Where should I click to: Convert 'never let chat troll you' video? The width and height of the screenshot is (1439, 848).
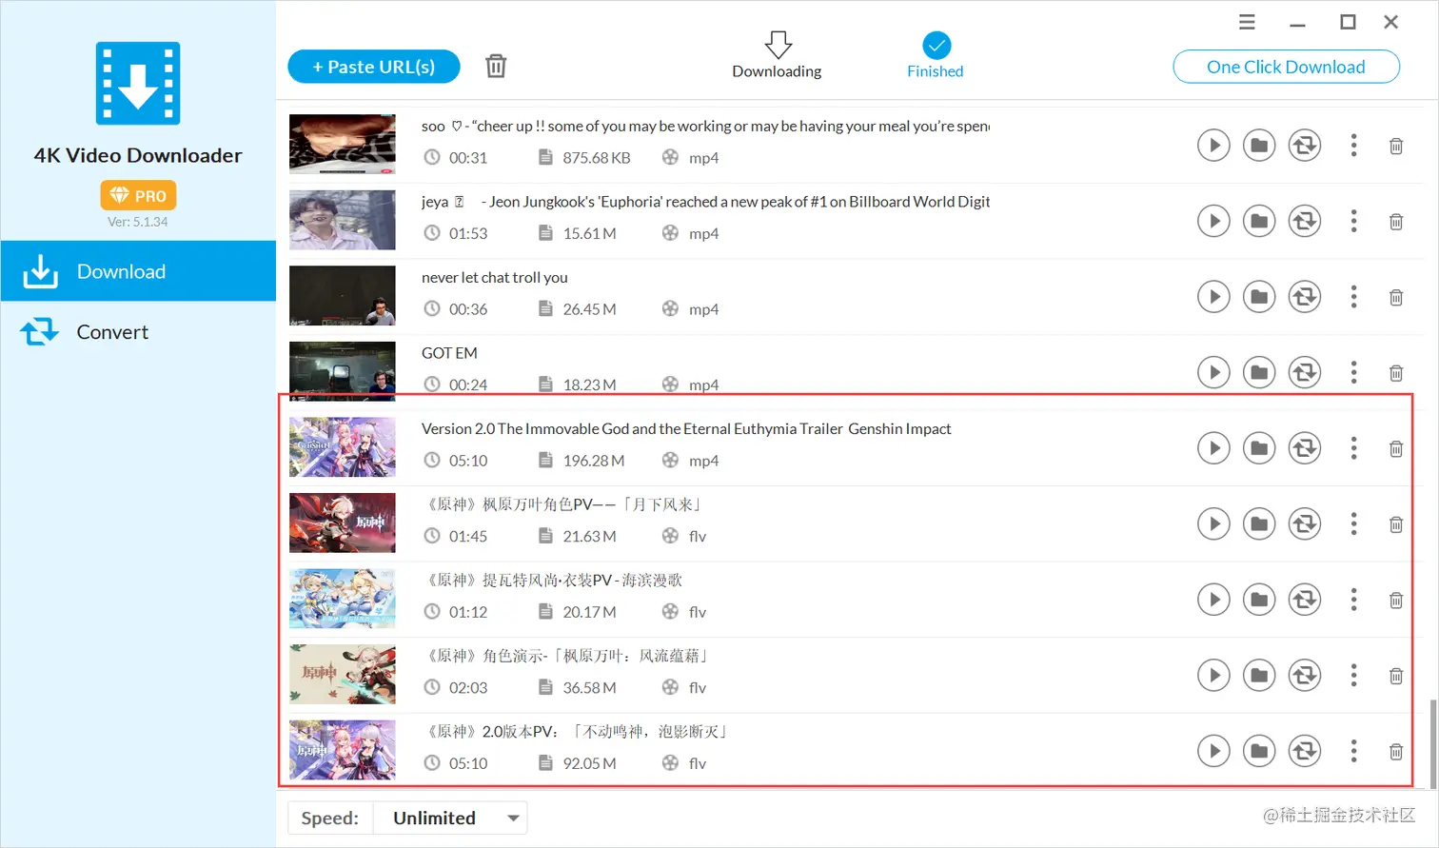click(x=1305, y=297)
